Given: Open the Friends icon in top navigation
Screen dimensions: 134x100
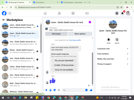Looking at the screenshot, I should pyautogui.click(x=59, y=13).
